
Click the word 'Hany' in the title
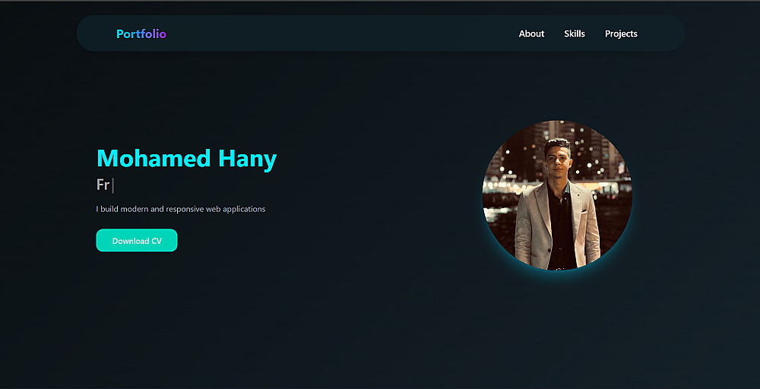coord(247,160)
